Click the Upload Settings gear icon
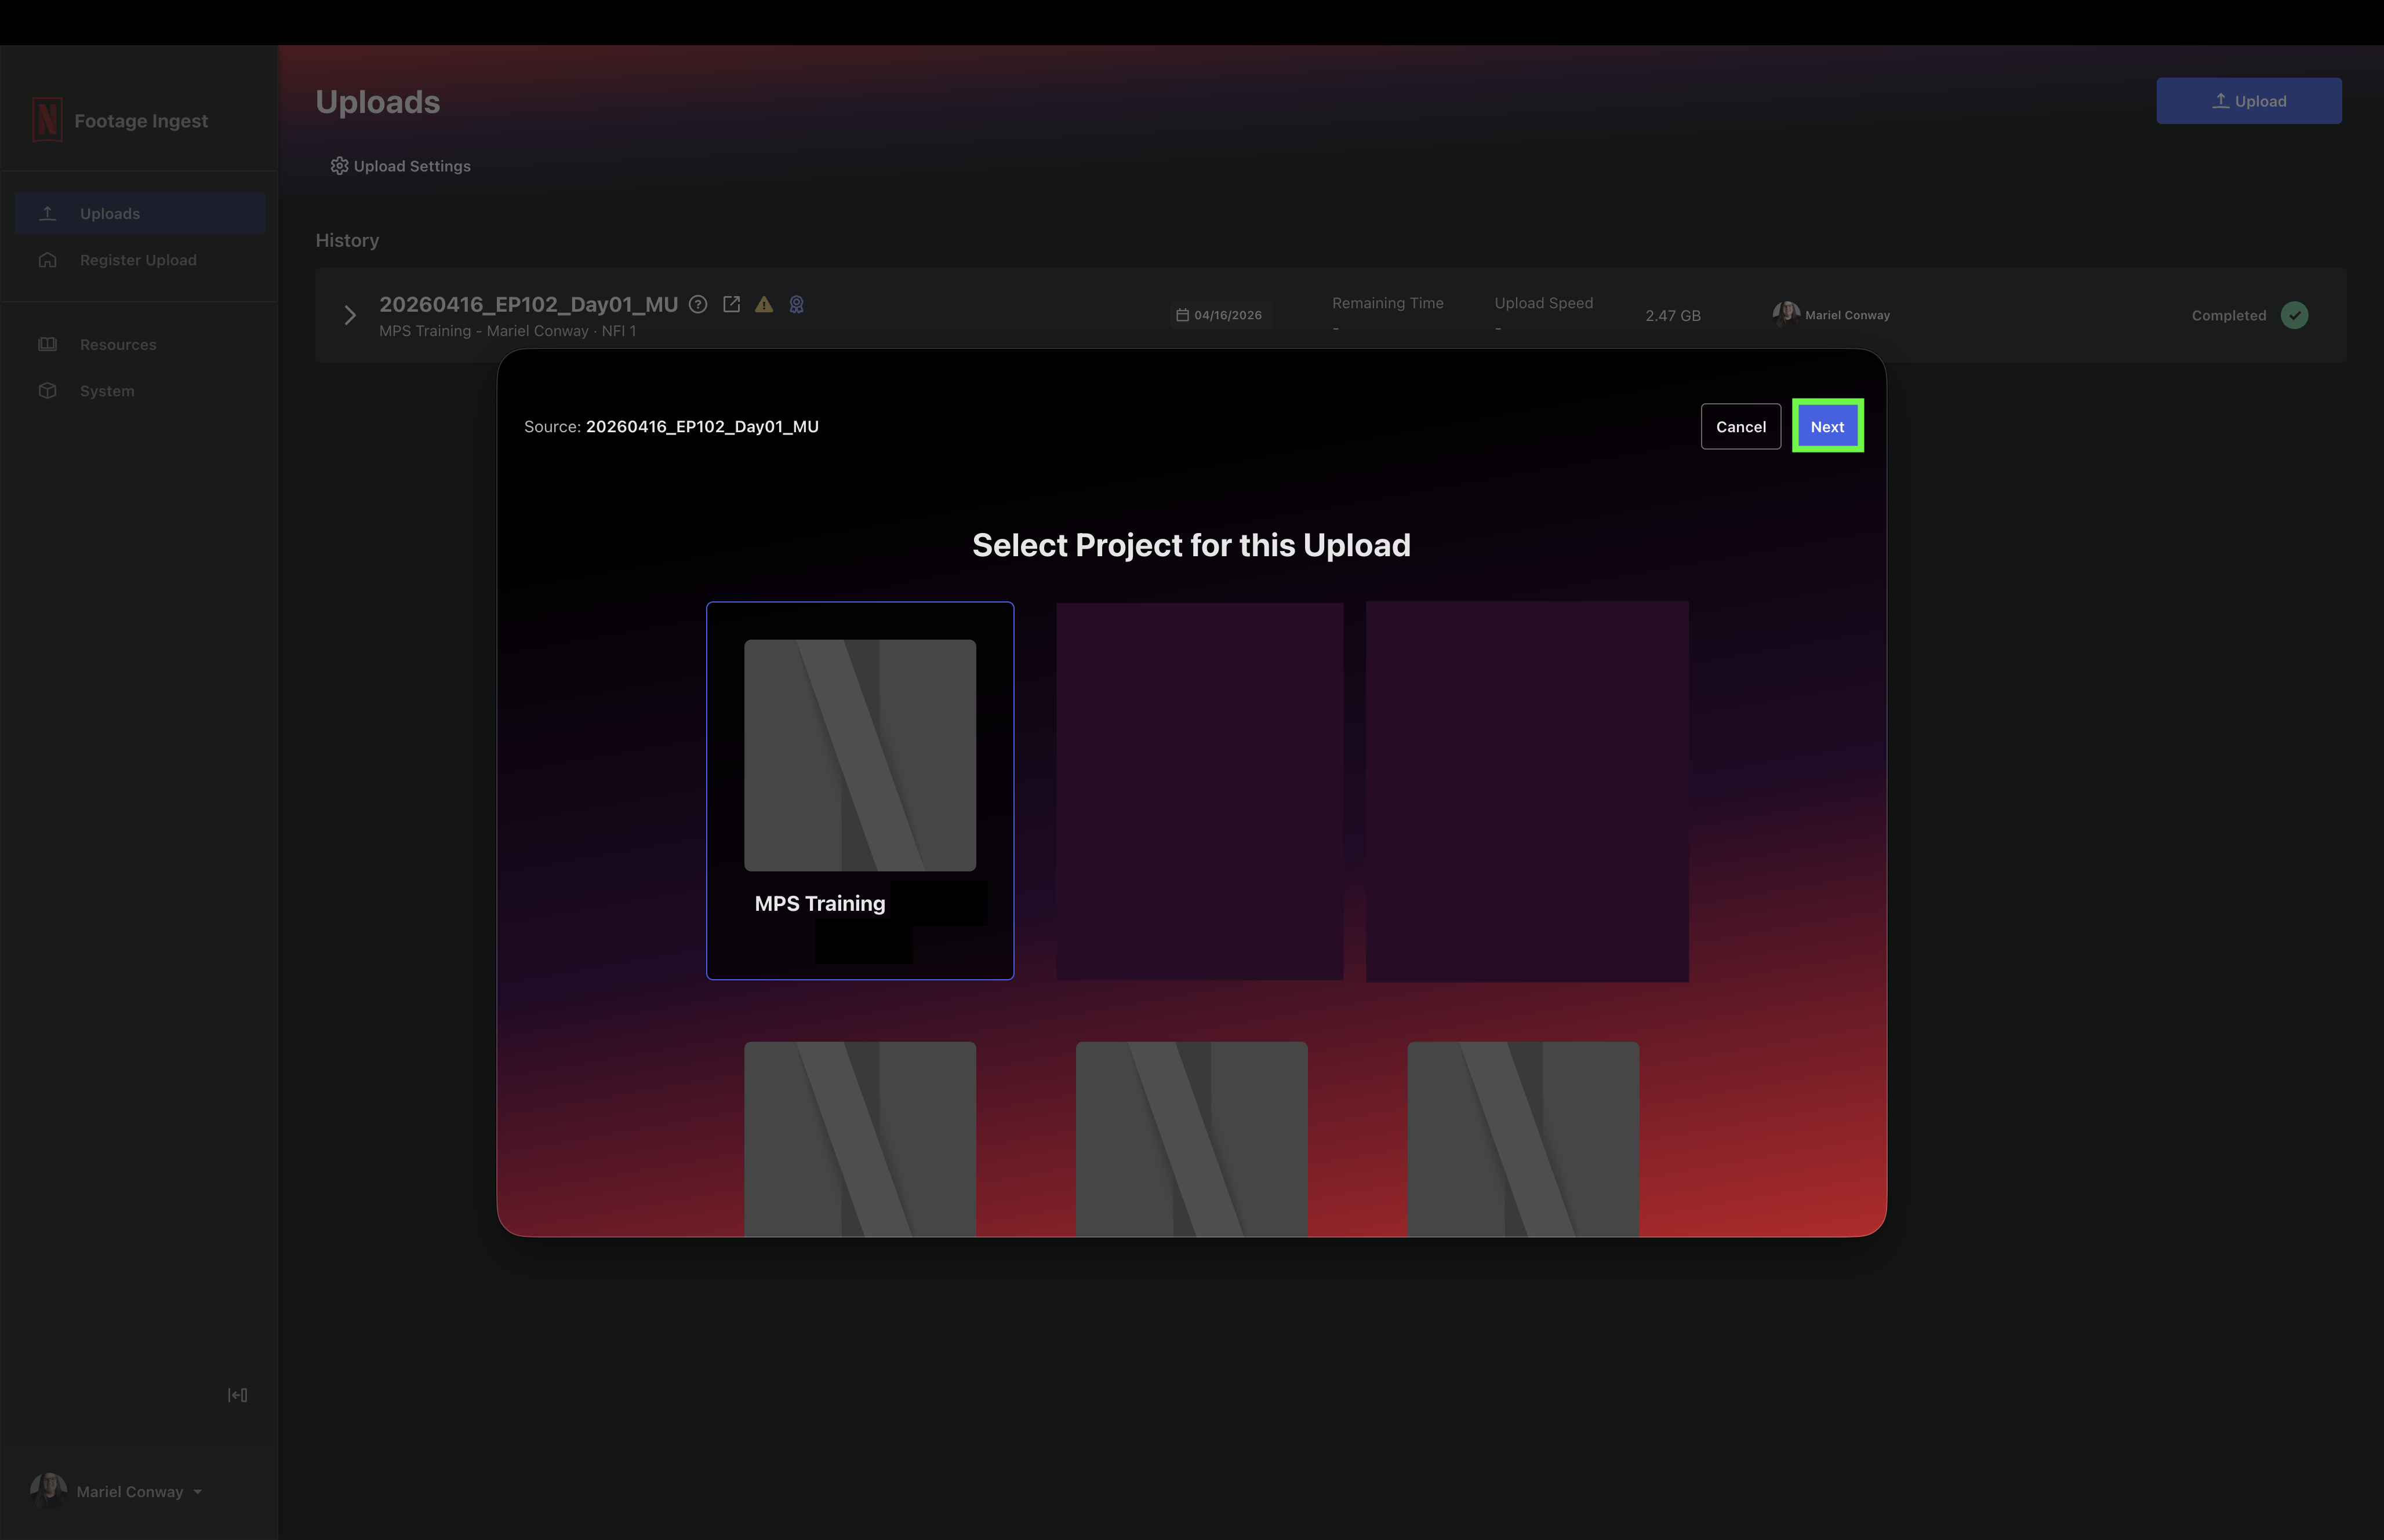 point(339,165)
